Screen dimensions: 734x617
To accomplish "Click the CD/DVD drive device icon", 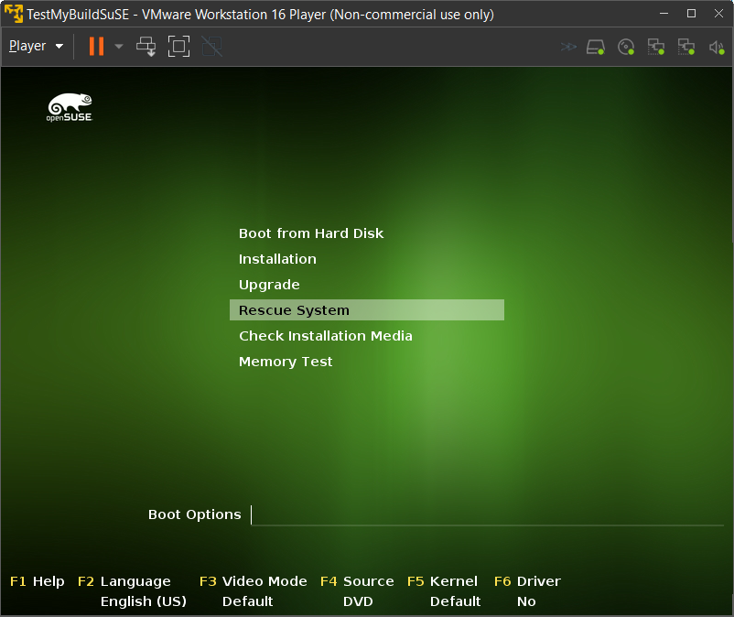I will click(x=626, y=47).
